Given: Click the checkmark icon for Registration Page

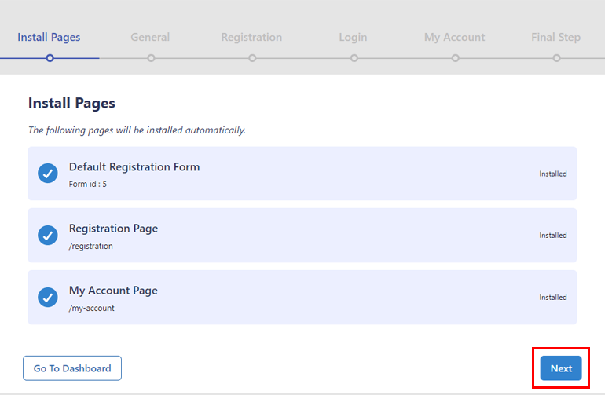Looking at the screenshot, I should pyautogui.click(x=48, y=236).
